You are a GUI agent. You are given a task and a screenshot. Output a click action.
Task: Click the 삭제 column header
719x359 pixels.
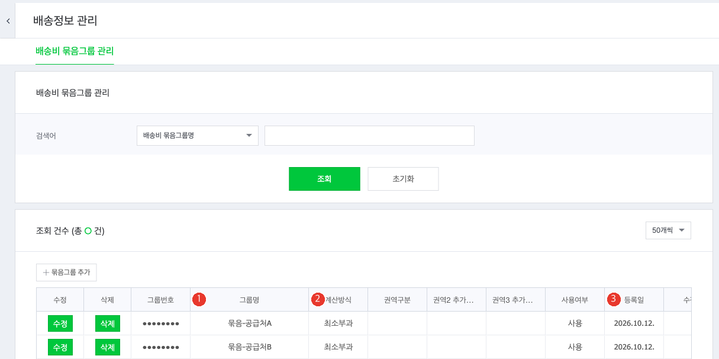click(107, 300)
